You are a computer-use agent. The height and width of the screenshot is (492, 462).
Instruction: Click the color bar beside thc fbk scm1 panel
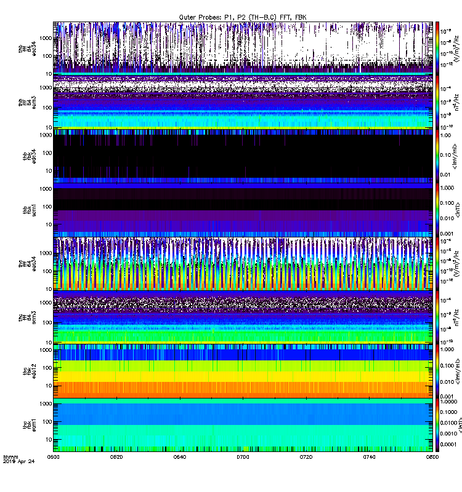click(437, 425)
